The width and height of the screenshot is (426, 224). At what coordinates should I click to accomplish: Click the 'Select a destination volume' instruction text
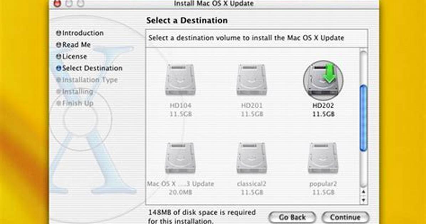pyautogui.click(x=246, y=38)
